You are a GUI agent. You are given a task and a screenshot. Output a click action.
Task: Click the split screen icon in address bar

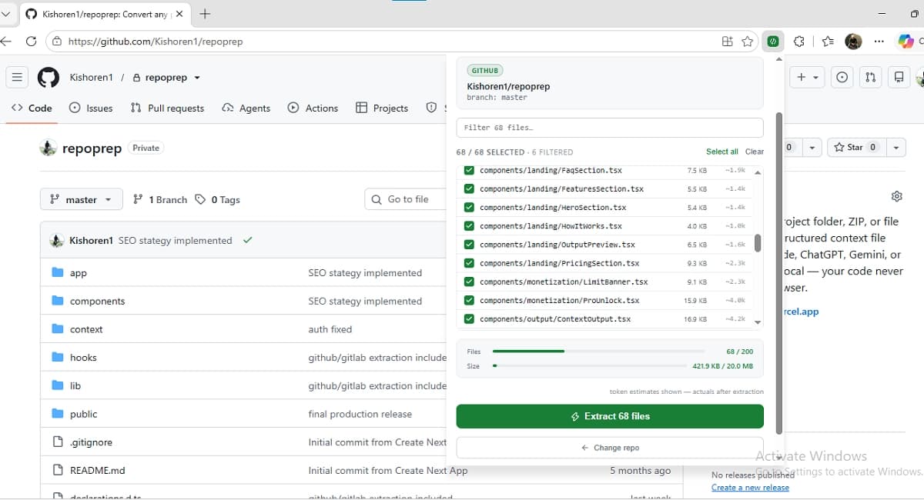click(x=727, y=42)
